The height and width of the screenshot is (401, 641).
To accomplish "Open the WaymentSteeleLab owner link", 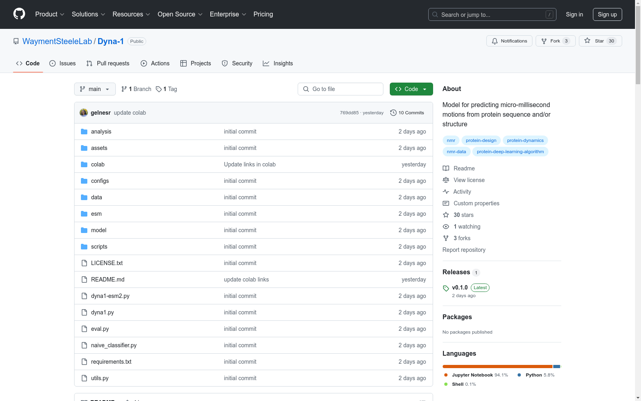I will (x=57, y=41).
